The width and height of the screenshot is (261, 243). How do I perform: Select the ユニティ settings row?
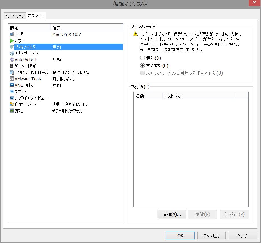(66, 91)
